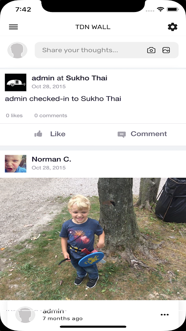Open the Norman C. name link
Viewport: 186px width, 331px height.
point(51,159)
